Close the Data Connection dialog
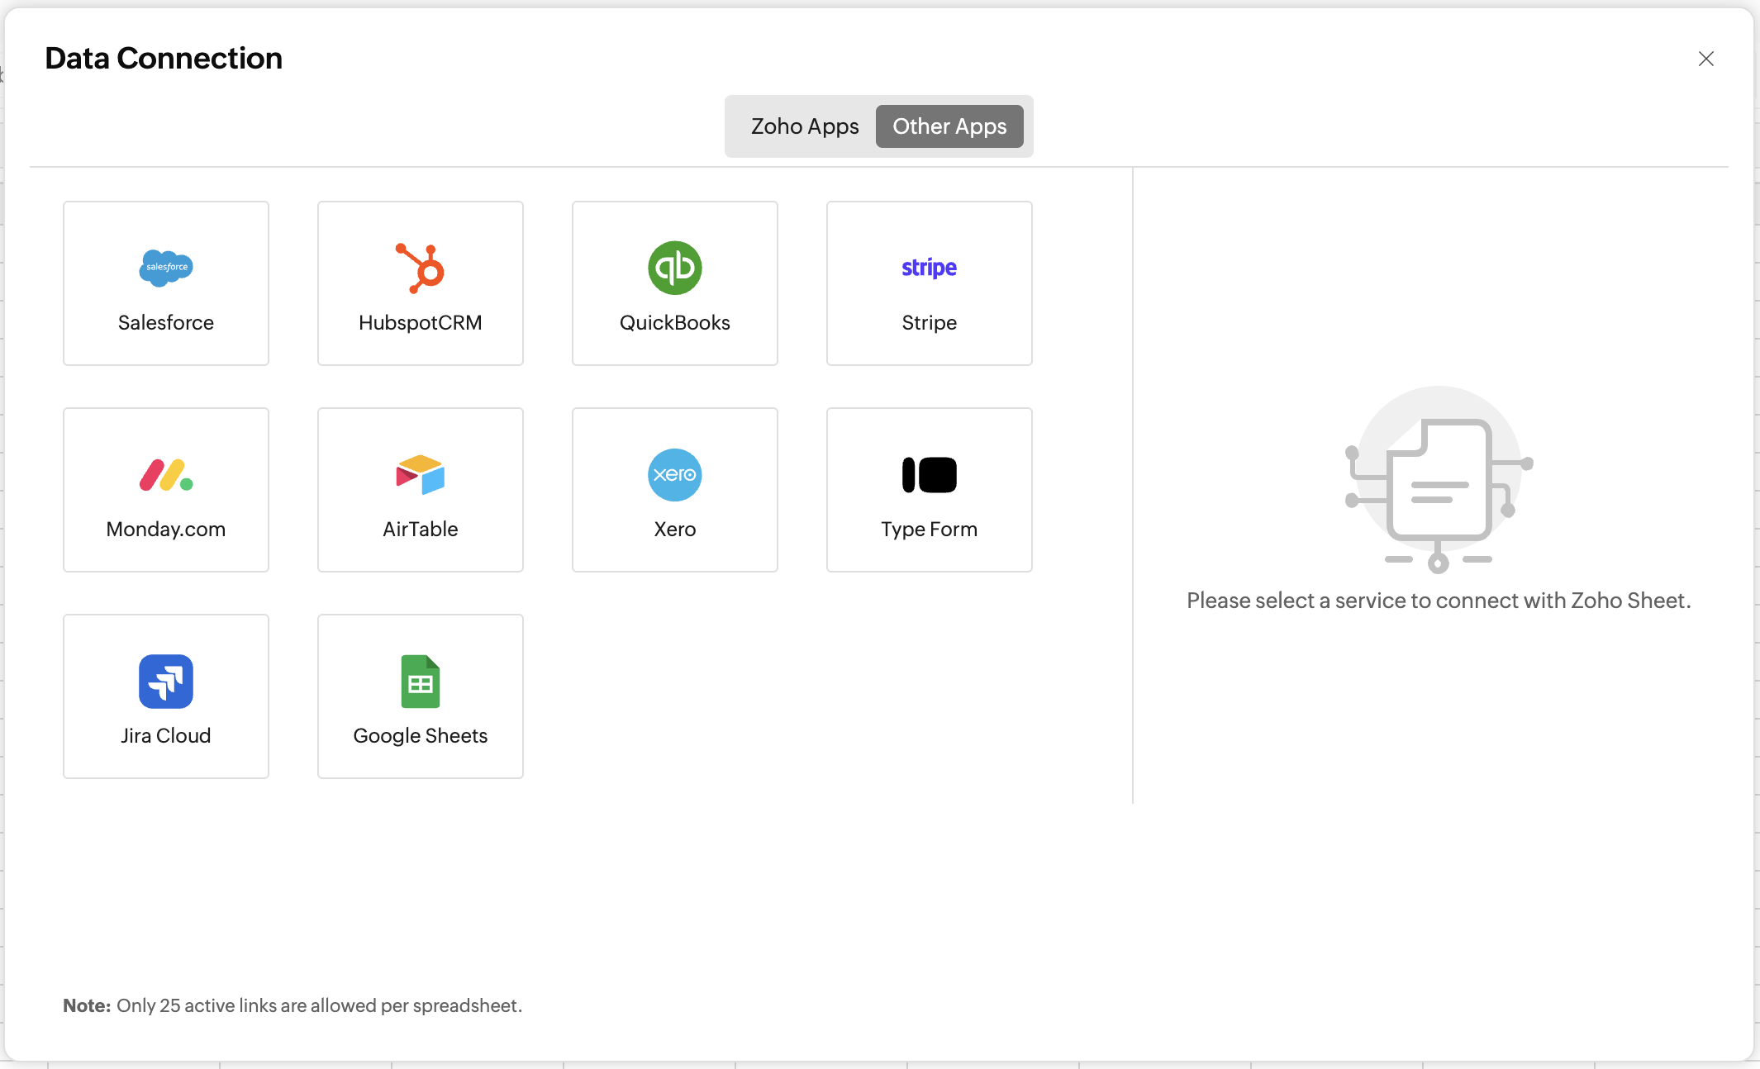Viewport: 1760px width, 1069px height. click(1706, 59)
